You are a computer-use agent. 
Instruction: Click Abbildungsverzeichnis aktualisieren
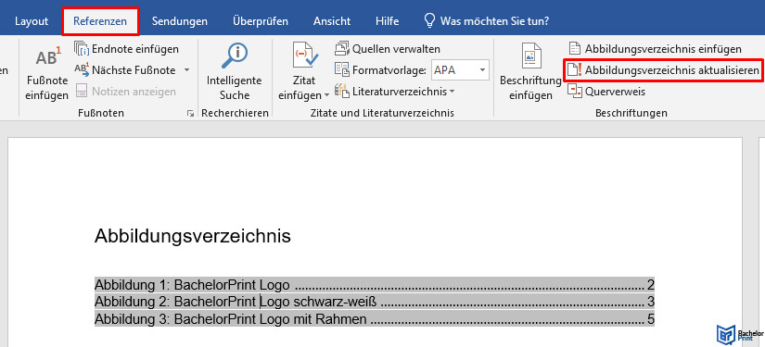[x=663, y=70]
